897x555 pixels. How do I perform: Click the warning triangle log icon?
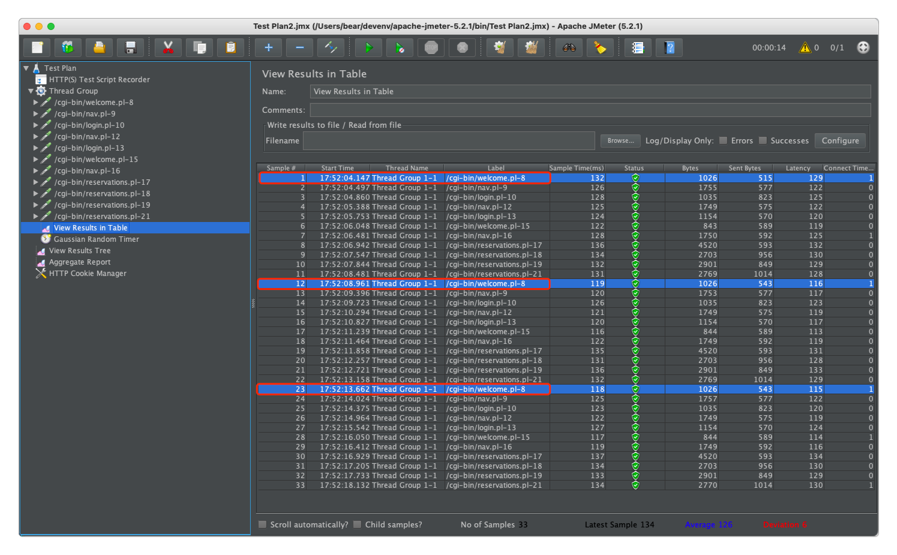tap(805, 47)
